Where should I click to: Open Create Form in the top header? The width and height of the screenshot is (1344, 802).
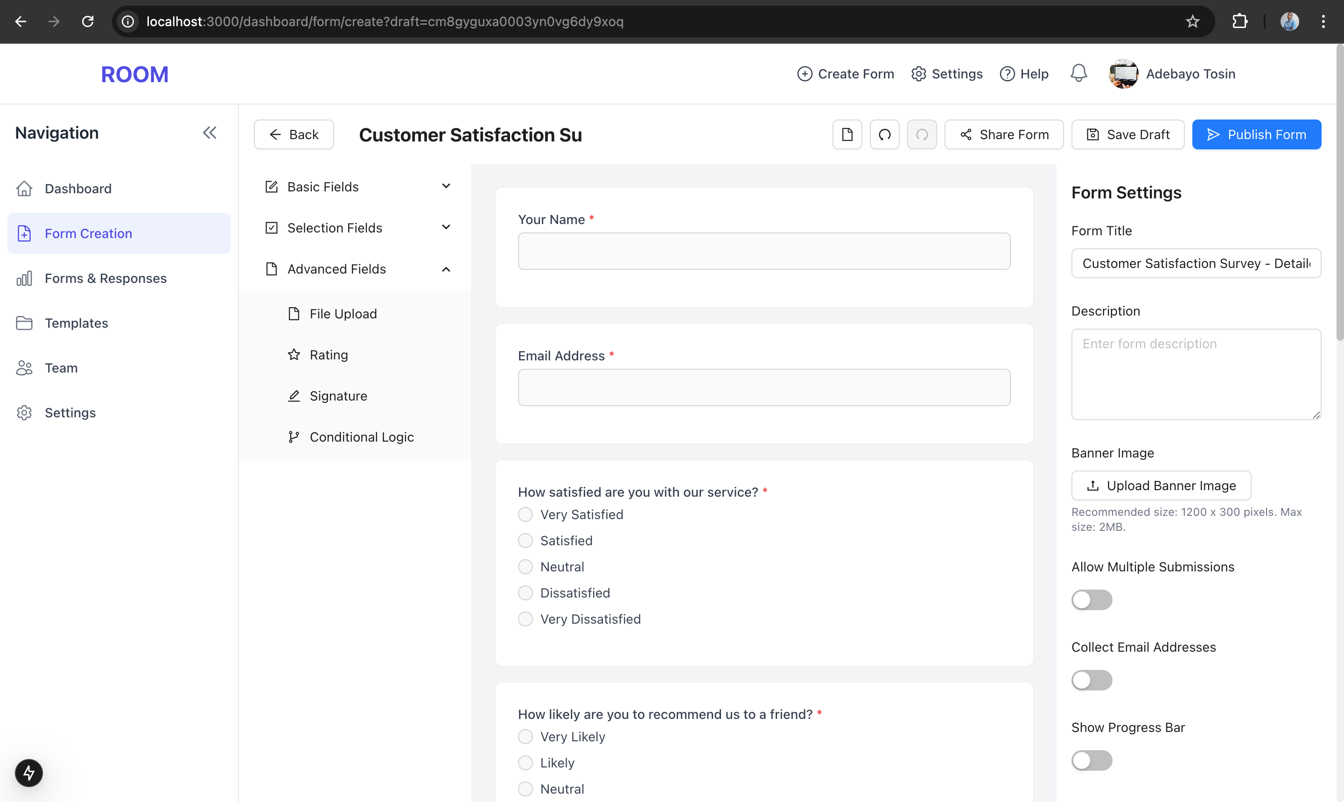pos(846,73)
